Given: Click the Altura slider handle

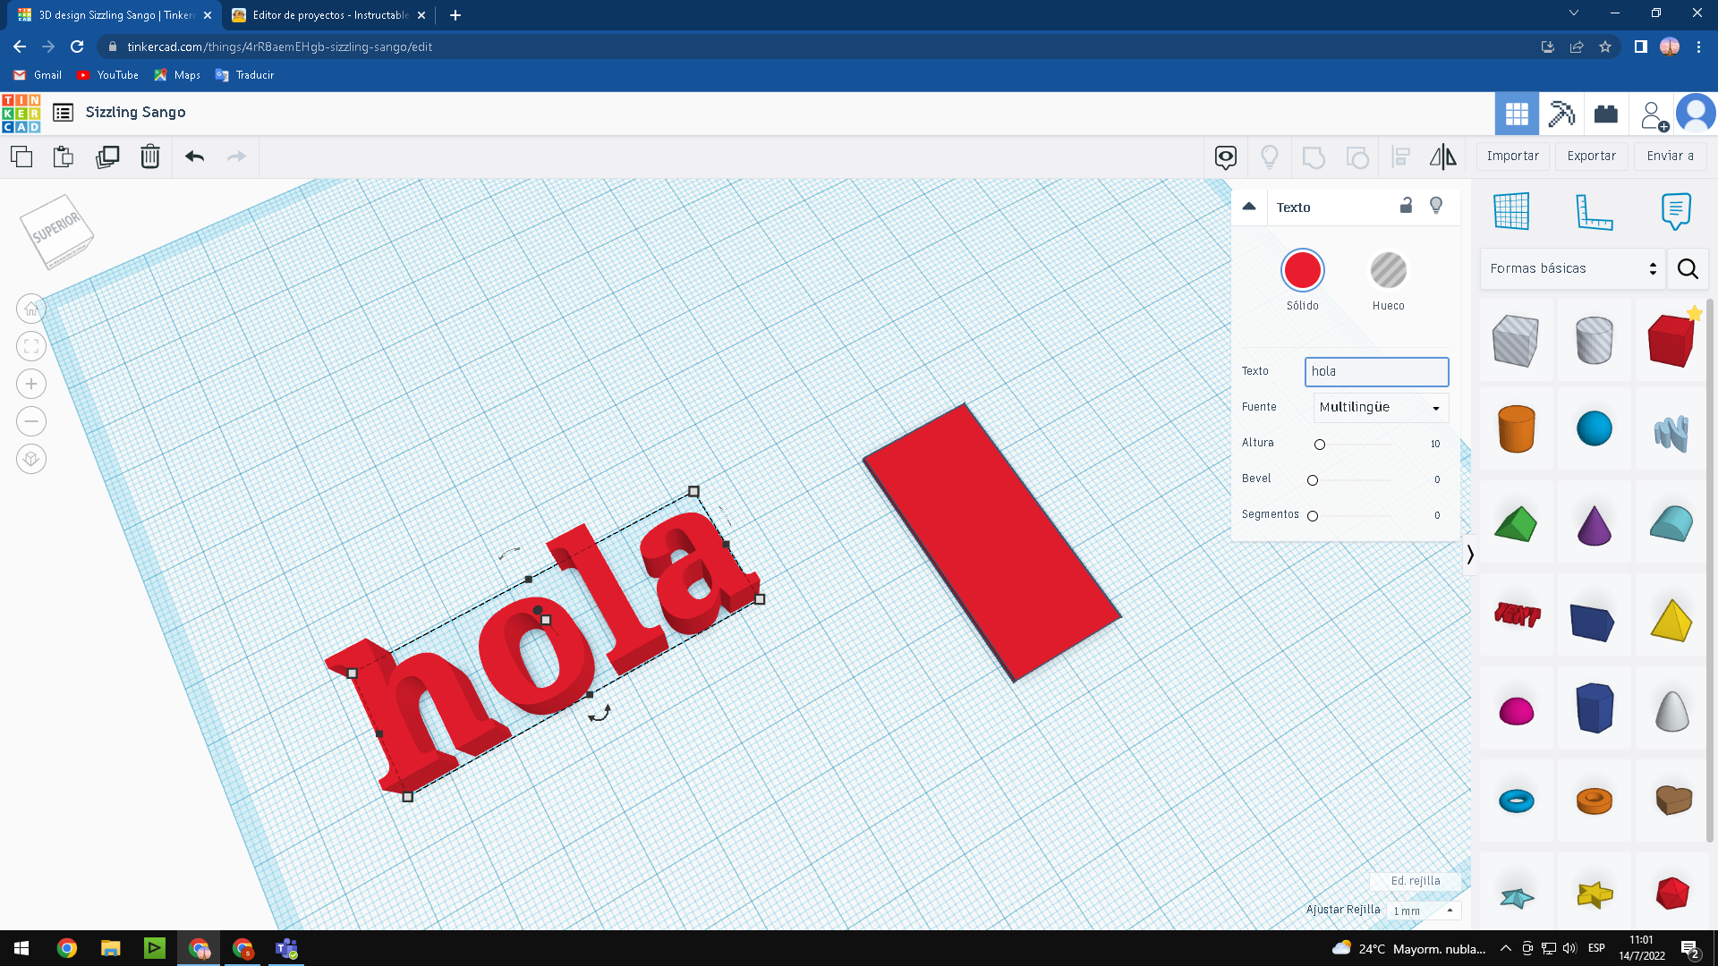Looking at the screenshot, I should (x=1319, y=445).
